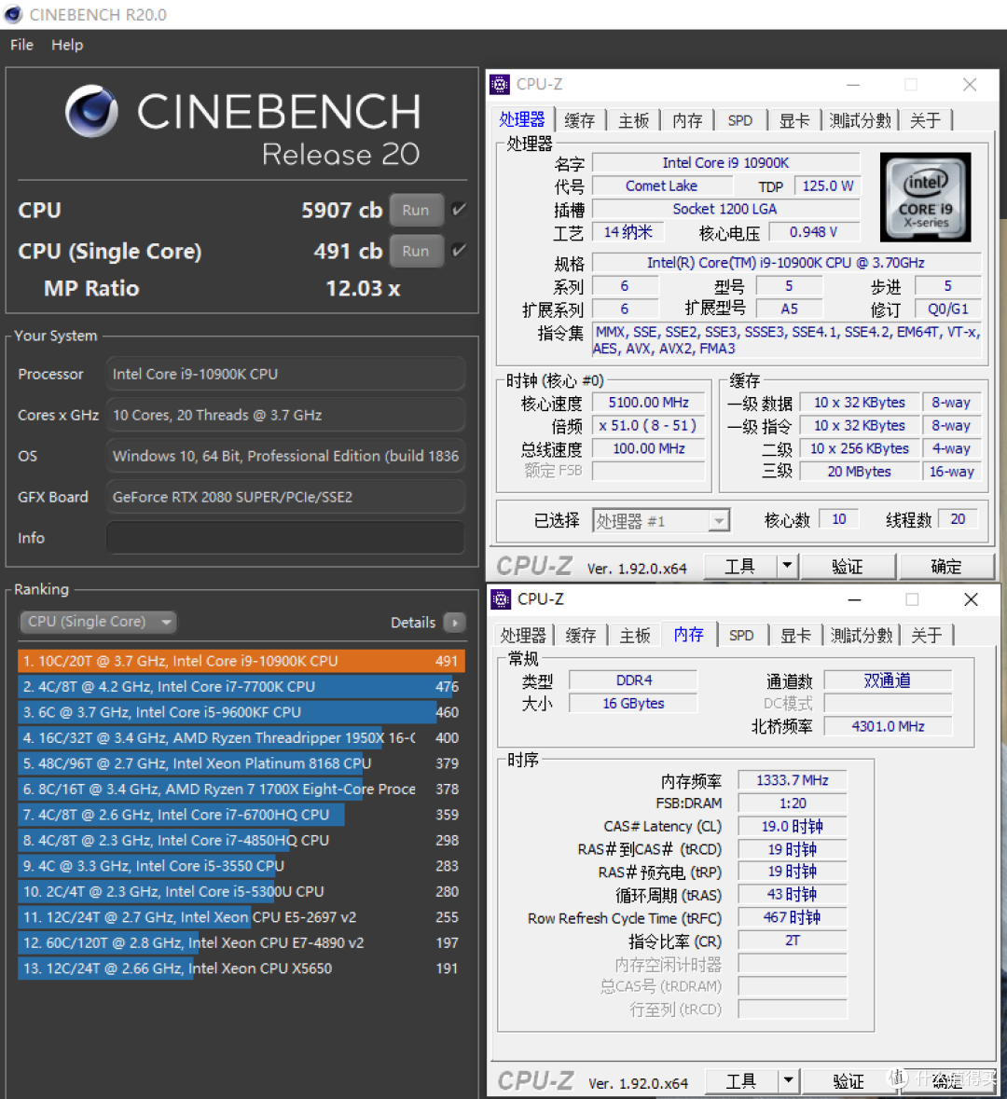Select ranking row 9 Core i5-3550
1007x1099 pixels.
(x=241, y=866)
